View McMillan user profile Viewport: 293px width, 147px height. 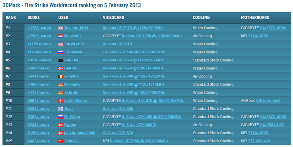[x=72, y=117]
